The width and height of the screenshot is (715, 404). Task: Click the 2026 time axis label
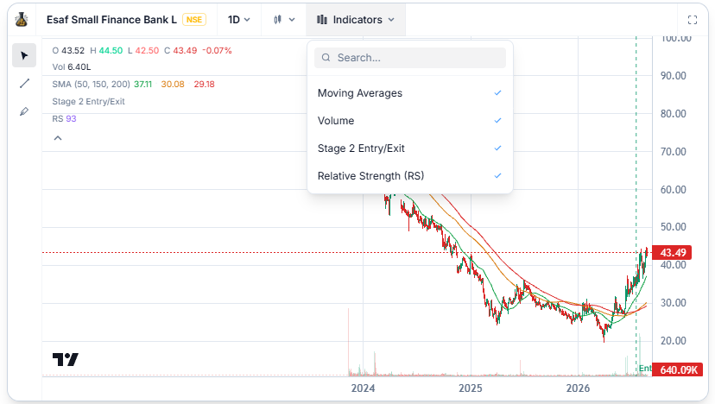pos(578,388)
